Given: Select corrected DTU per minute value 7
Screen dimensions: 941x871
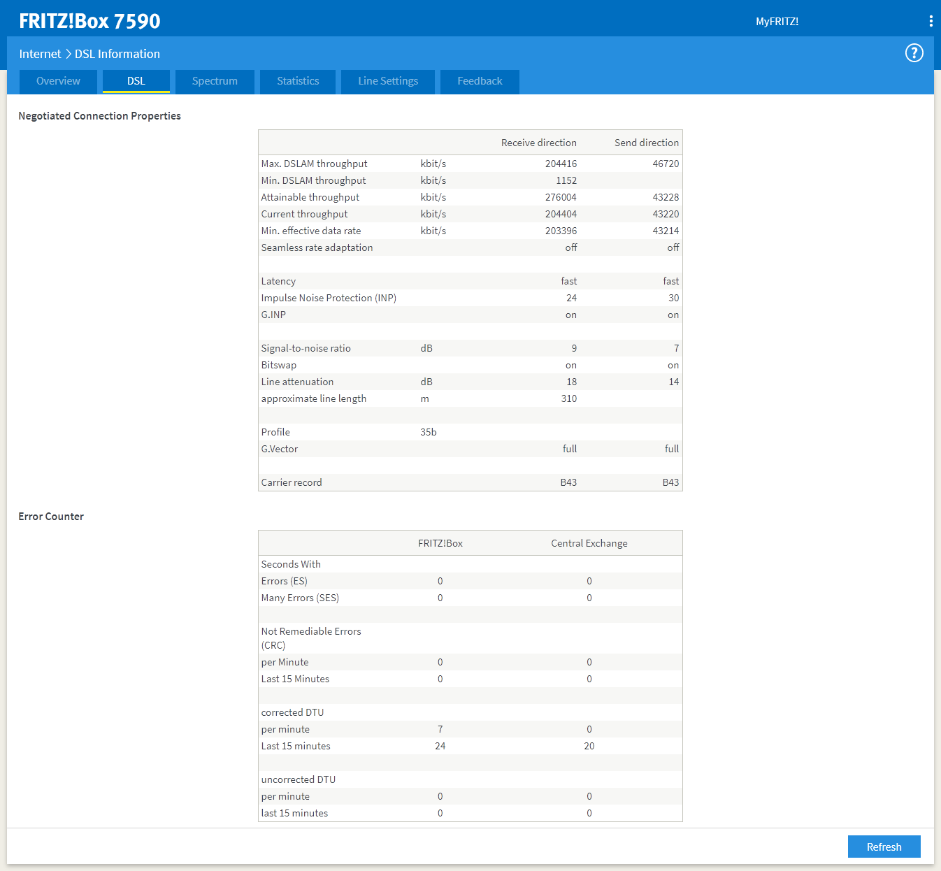Looking at the screenshot, I should coord(440,729).
